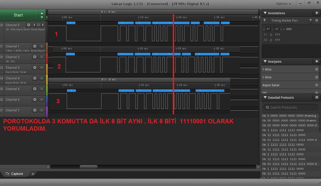Click the Timing Marker Pair label

(284, 21)
